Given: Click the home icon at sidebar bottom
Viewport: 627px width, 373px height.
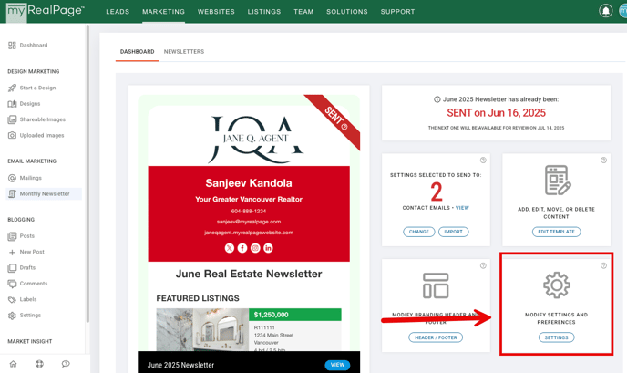Looking at the screenshot, I should [x=13, y=364].
